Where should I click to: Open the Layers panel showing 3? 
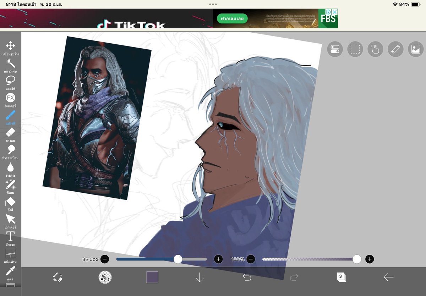(x=341, y=277)
